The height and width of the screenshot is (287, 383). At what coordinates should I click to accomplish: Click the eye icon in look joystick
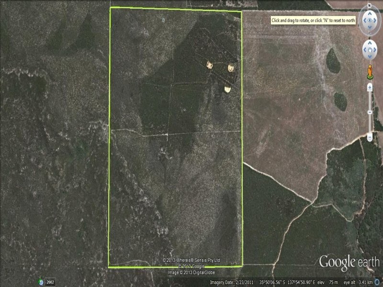pyautogui.click(x=370, y=21)
